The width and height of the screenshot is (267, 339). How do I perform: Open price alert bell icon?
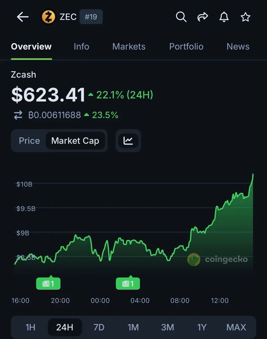click(224, 17)
